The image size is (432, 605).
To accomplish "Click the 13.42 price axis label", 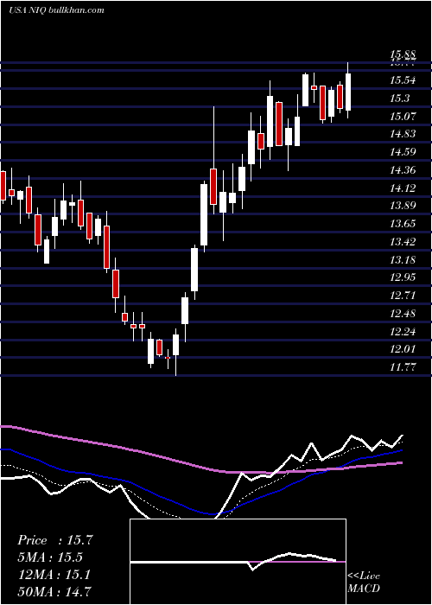I will tap(403, 241).
